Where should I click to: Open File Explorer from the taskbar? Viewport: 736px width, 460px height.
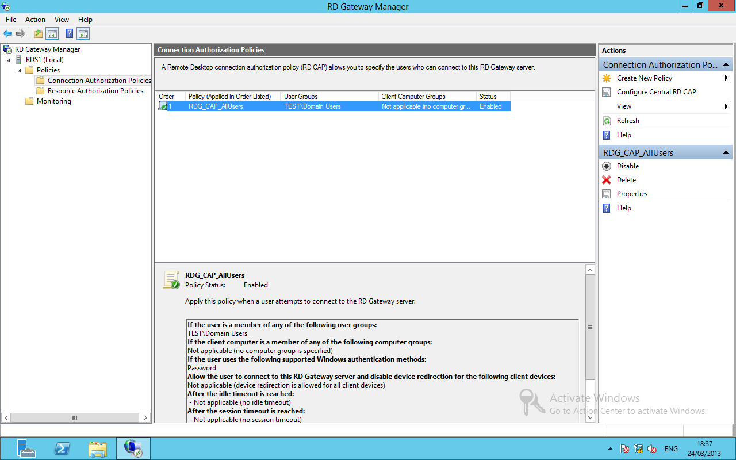point(98,448)
